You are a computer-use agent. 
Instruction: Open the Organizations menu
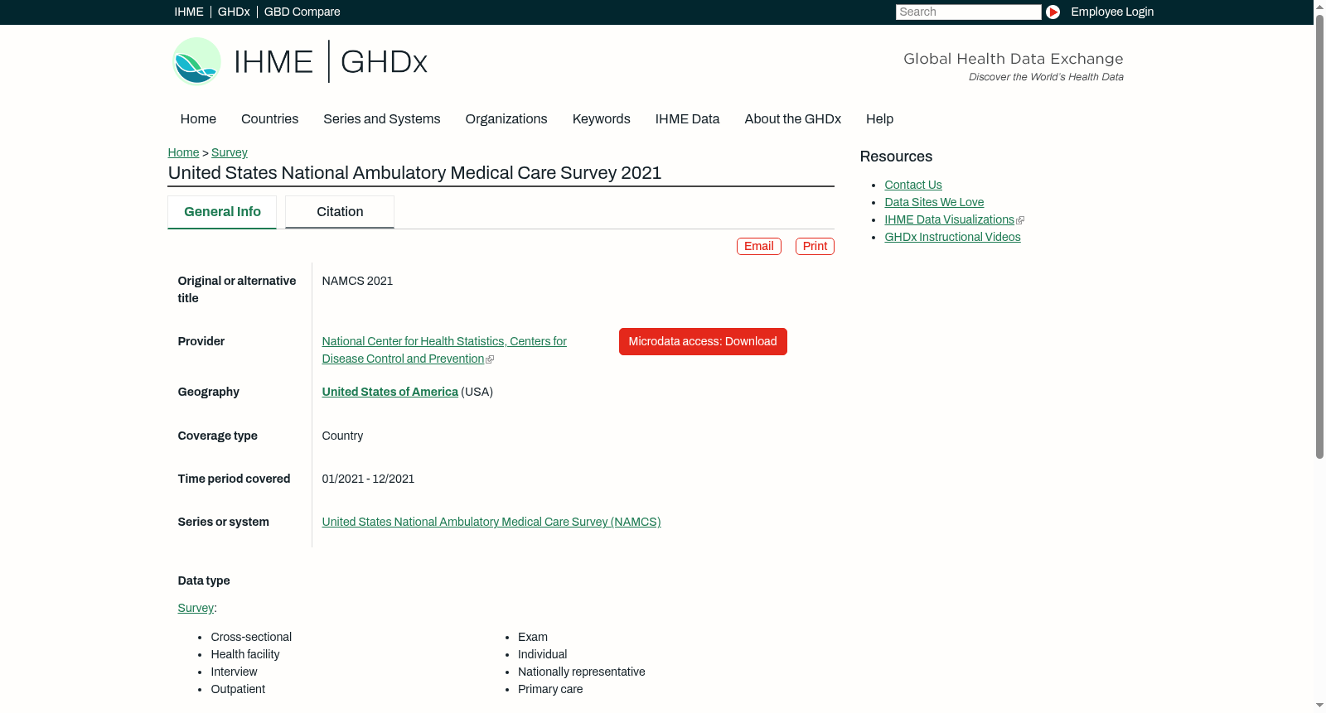[506, 119]
